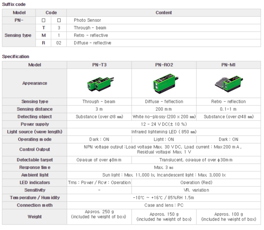Click 'White no-glossy (200 x 200 mm)' cell
The height and width of the screenshot is (230, 264).
click(164, 117)
